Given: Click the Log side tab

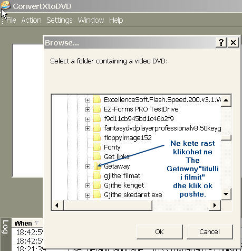Looking at the screenshot, I should pyautogui.click(x=5, y=227).
